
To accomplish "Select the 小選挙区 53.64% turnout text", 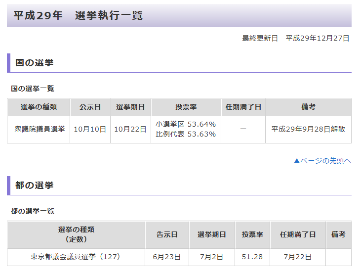I will (186, 124).
